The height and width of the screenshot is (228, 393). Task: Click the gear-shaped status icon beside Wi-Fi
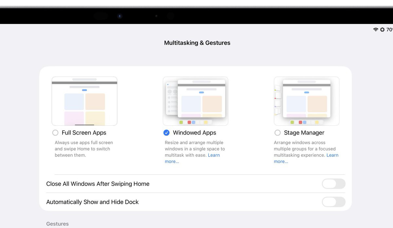(x=382, y=29)
